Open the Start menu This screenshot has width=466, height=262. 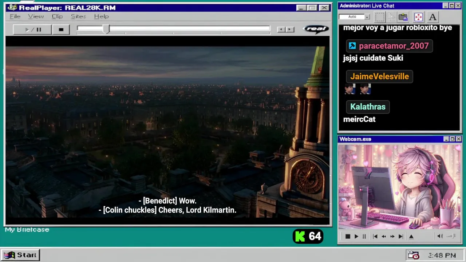pyautogui.click(x=20, y=255)
